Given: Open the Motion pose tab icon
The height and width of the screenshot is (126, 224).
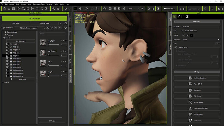Looking at the screenshot, I should [x=179, y=17].
